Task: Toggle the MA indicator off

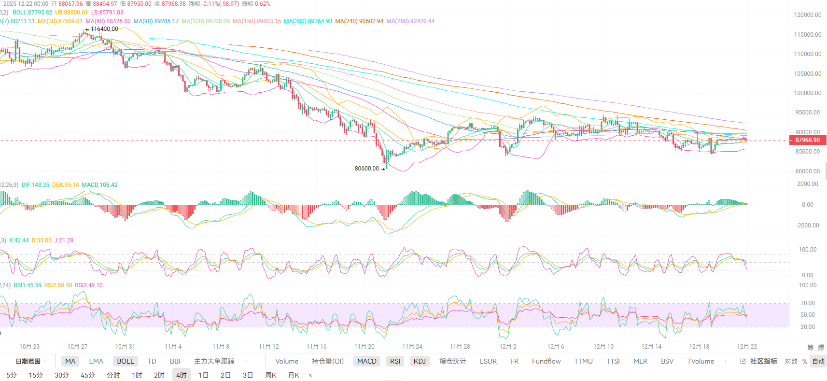Action: point(70,361)
